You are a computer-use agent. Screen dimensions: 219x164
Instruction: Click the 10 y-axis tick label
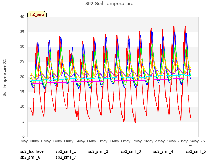coord(22,107)
